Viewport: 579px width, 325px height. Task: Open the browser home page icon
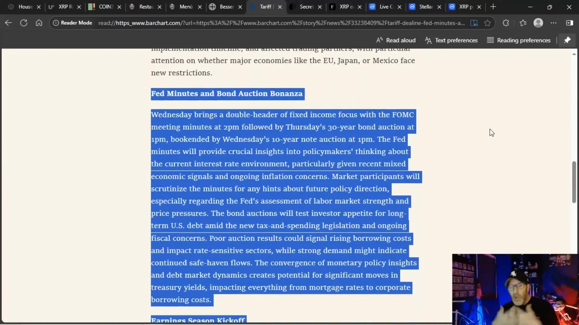39,23
